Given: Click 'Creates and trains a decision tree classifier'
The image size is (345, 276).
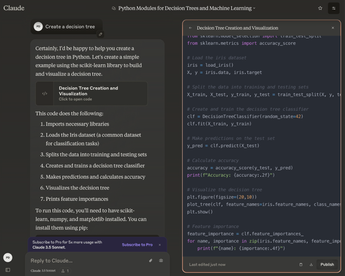Looking at the screenshot, I should click(95, 166).
